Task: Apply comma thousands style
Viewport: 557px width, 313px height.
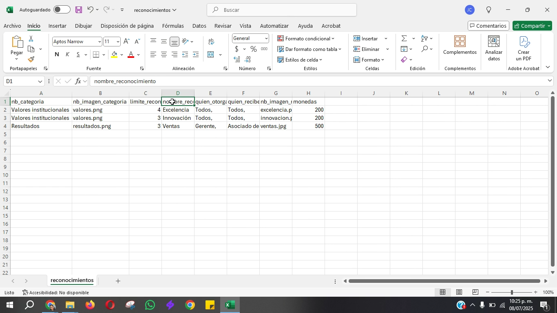Action: pos(264,49)
